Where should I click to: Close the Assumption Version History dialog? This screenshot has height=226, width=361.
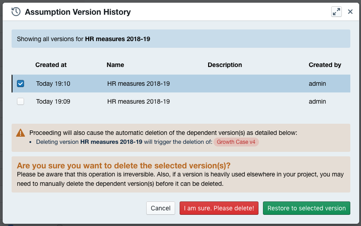350,12
